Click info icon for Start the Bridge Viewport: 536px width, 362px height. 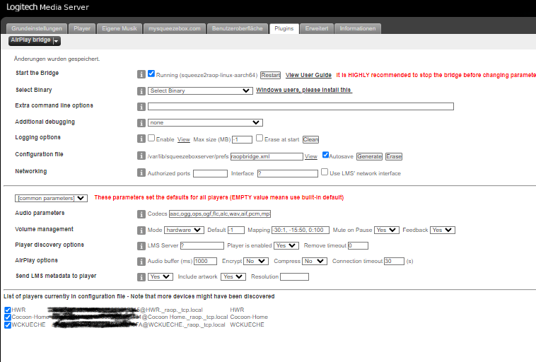pyautogui.click(x=141, y=74)
